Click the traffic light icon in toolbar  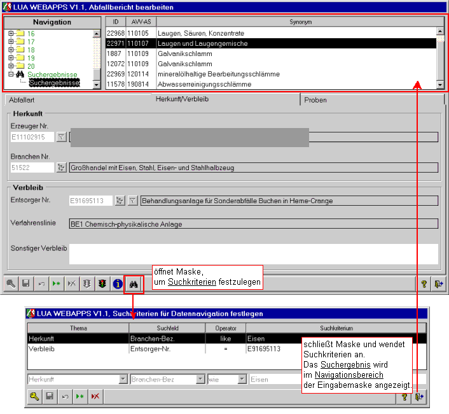click(x=102, y=284)
